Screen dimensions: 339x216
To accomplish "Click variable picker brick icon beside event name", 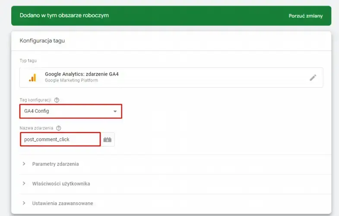I will click(x=108, y=140).
